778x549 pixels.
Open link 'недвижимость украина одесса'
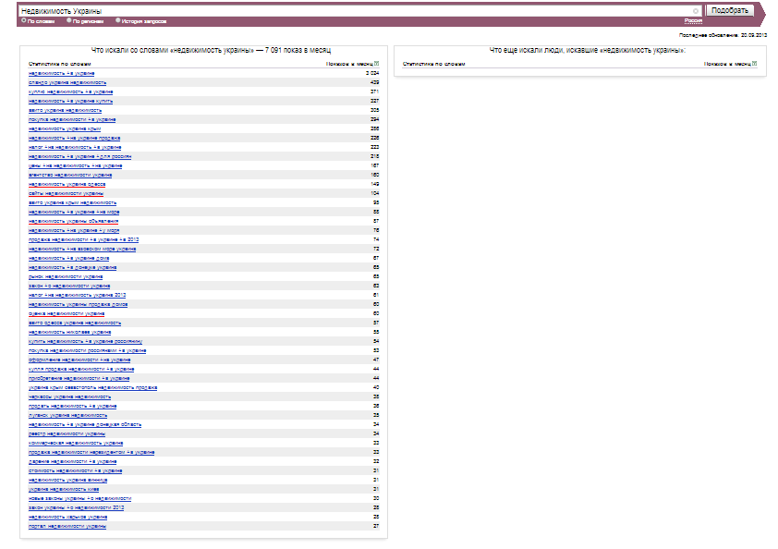67,185
